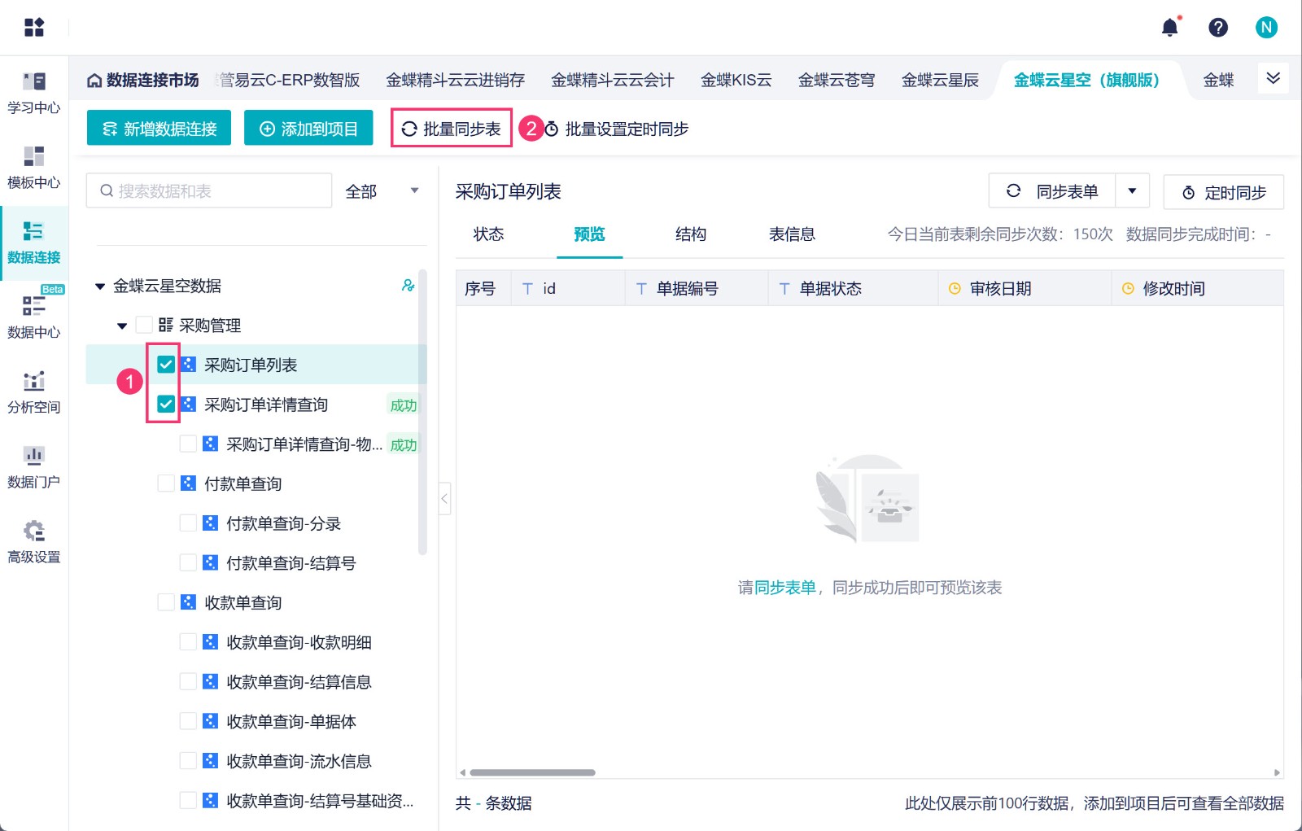Check the 采购管理 group checkbox

tap(144, 326)
